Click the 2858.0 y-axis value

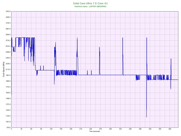click(x=8, y=35)
